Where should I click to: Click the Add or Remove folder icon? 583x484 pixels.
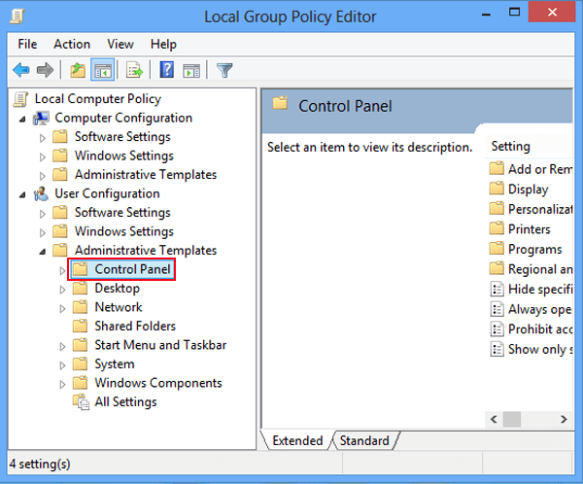pyautogui.click(x=497, y=168)
